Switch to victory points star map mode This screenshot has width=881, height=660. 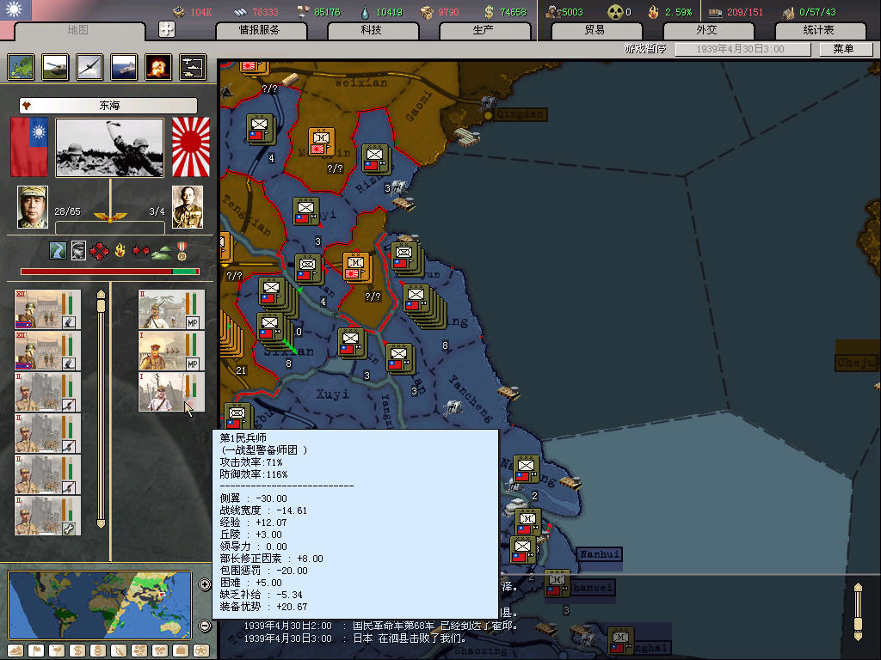tap(201, 651)
